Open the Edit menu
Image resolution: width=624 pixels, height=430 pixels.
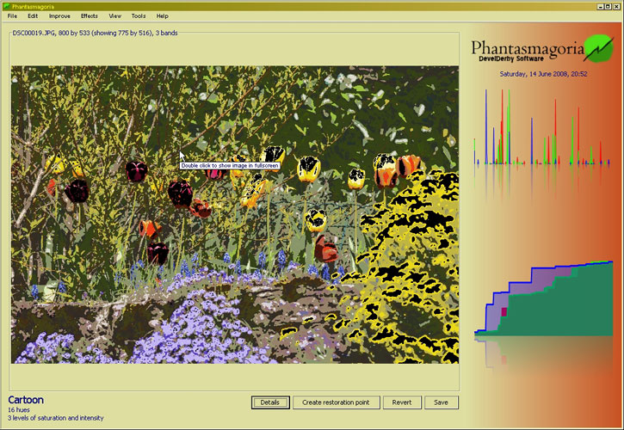[32, 15]
